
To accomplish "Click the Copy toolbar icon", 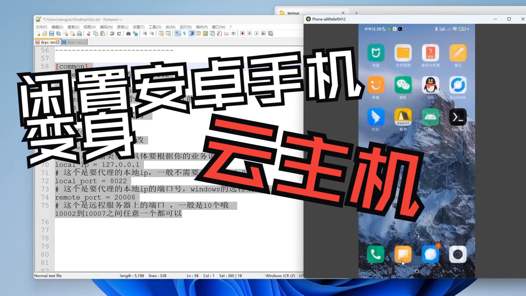I will click(96, 34).
